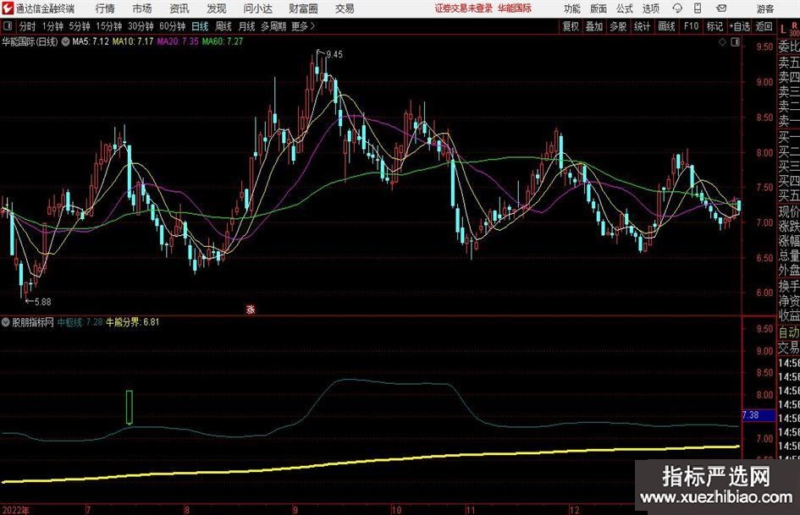Image resolution: width=800 pixels, height=515 pixels.
Task: Open the 财富圈 menu
Action: (x=303, y=8)
